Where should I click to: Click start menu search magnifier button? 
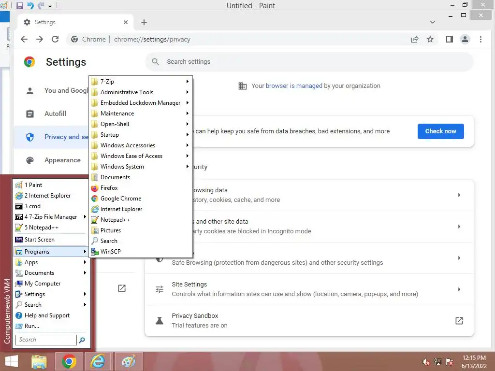tap(82, 340)
